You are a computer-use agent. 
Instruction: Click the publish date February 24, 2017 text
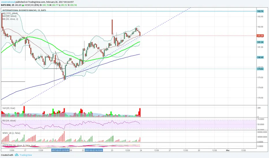coord(56,2)
